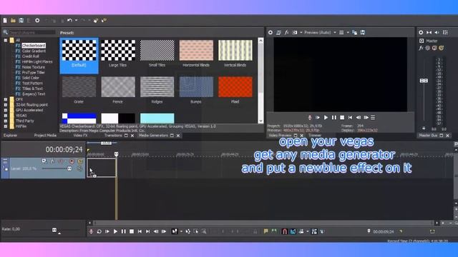
Task: Expand the 32-bit floating point folder
Action: [6, 105]
